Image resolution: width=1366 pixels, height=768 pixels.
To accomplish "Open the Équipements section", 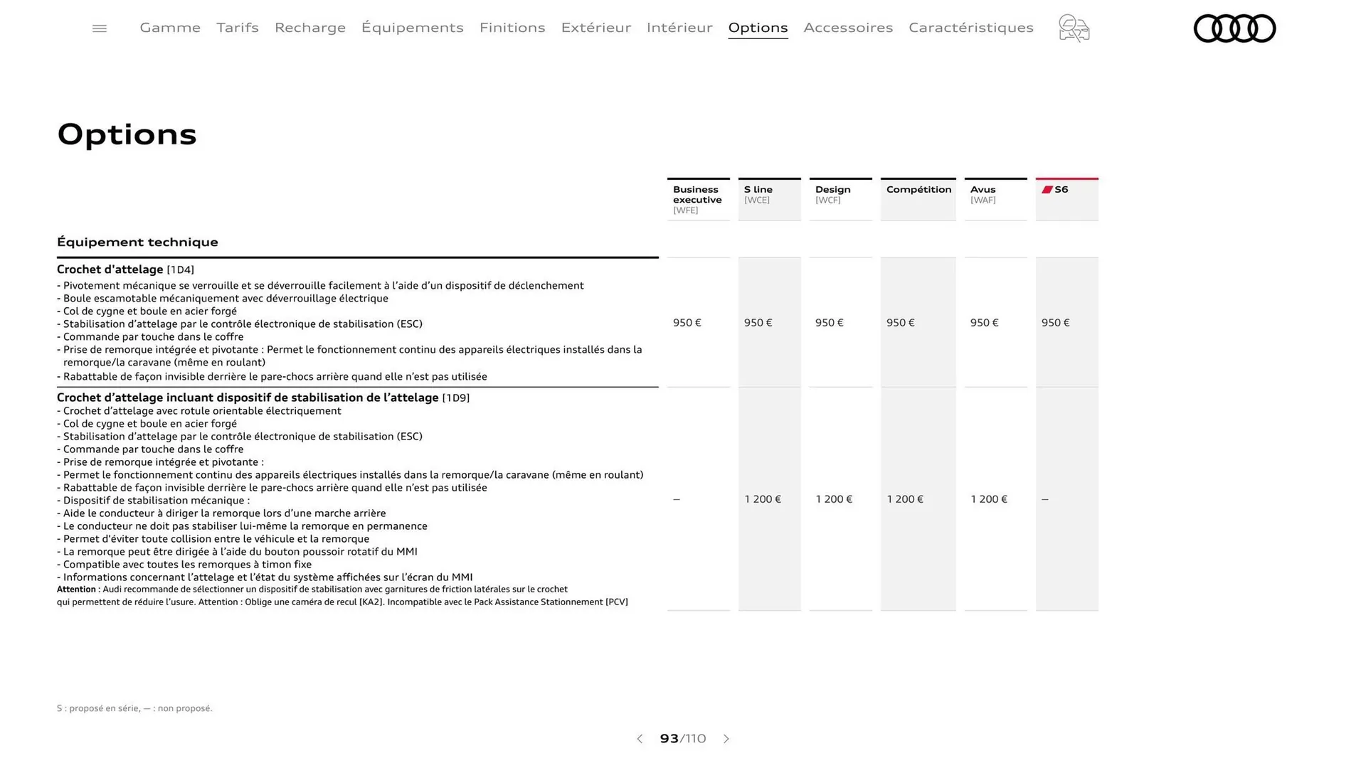I will [x=413, y=28].
